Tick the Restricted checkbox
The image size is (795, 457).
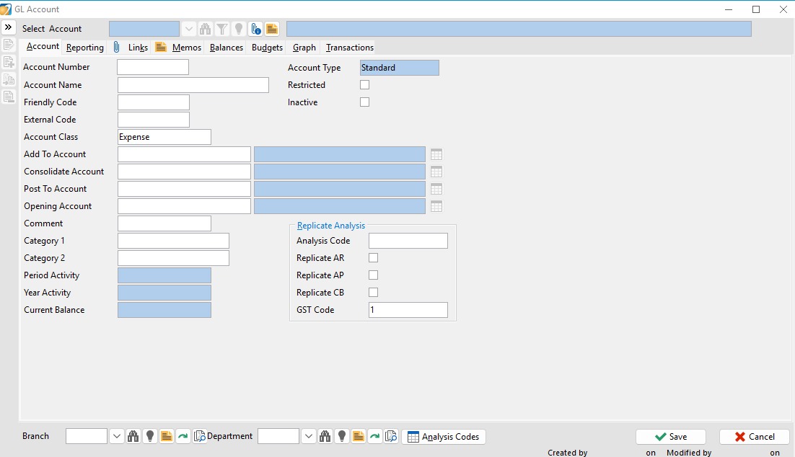tap(364, 84)
